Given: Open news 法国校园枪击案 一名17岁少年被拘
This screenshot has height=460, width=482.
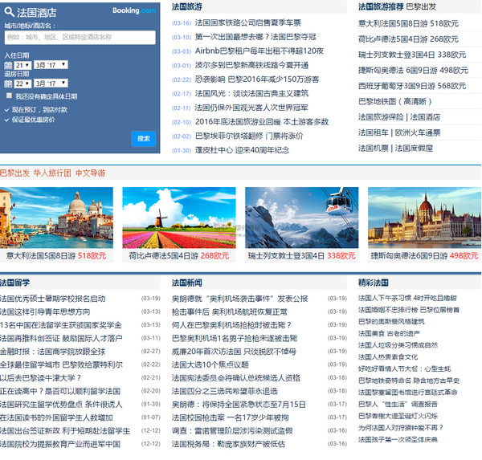Looking at the screenshot, I should [x=230, y=417].
